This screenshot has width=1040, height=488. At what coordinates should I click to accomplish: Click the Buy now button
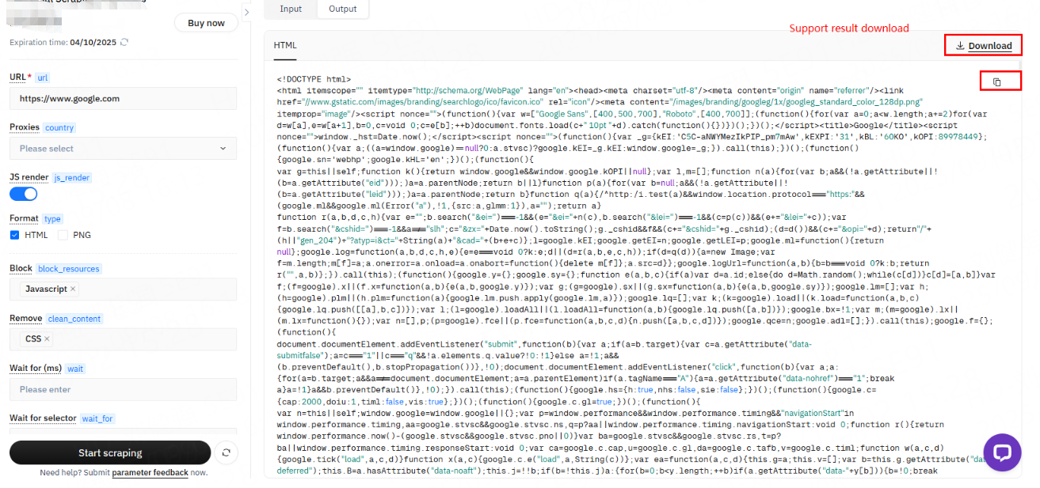[206, 23]
